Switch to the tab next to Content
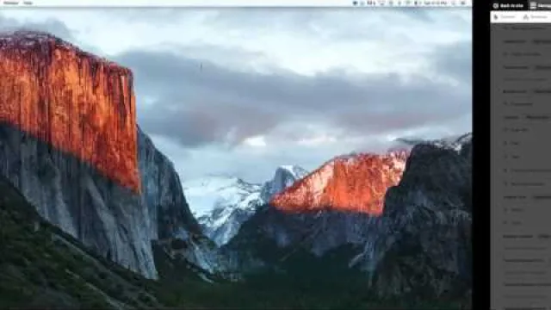This screenshot has height=310, width=551. 536,17
